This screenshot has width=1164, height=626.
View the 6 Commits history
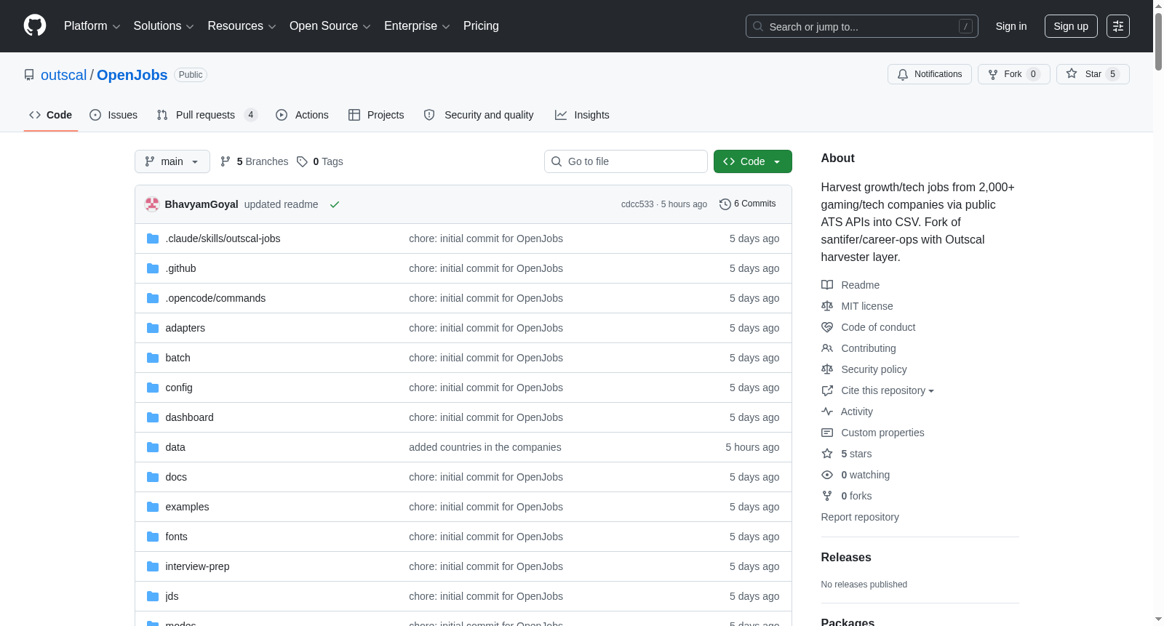747,204
